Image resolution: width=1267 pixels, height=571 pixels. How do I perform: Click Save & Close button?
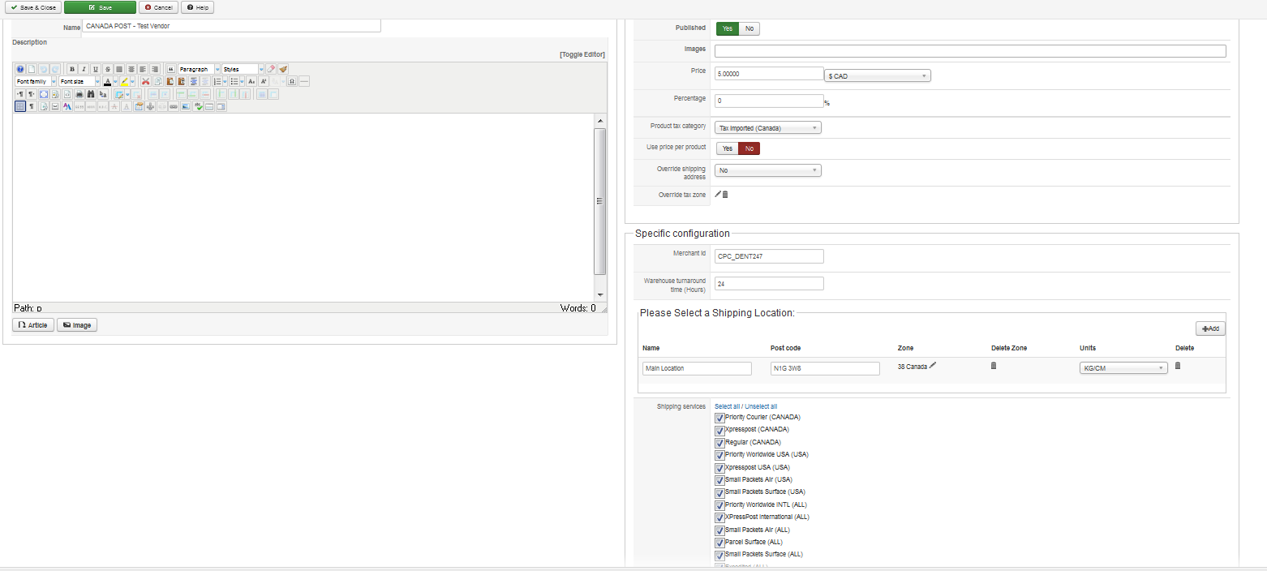point(32,7)
